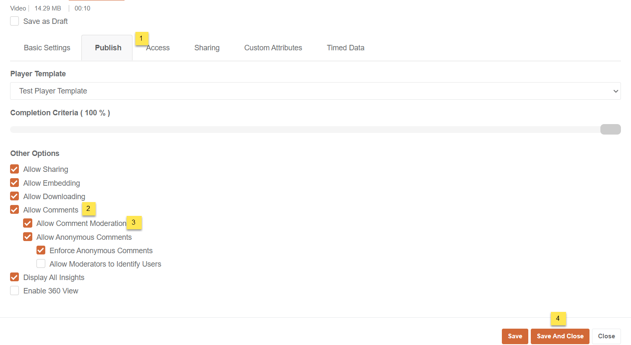The width and height of the screenshot is (631, 345).
Task: Click the Completion Criteria slider handle
Action: (610, 130)
